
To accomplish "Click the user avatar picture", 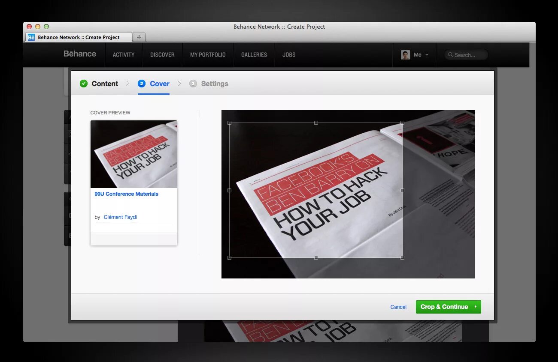I will [406, 55].
